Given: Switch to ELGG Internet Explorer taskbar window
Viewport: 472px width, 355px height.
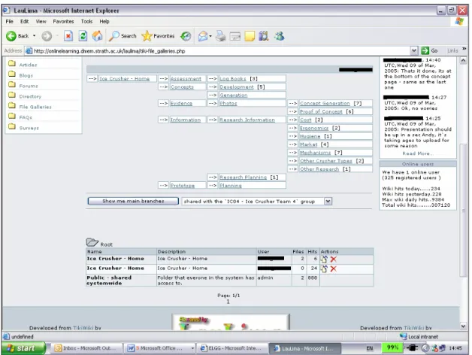Looking at the screenshot, I should (232, 348).
